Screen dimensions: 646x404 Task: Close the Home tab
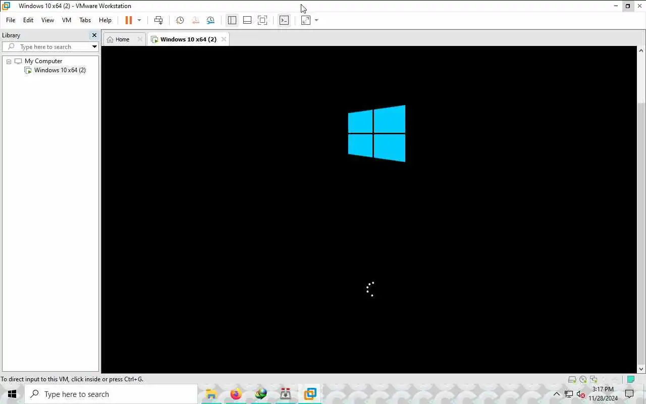click(140, 39)
